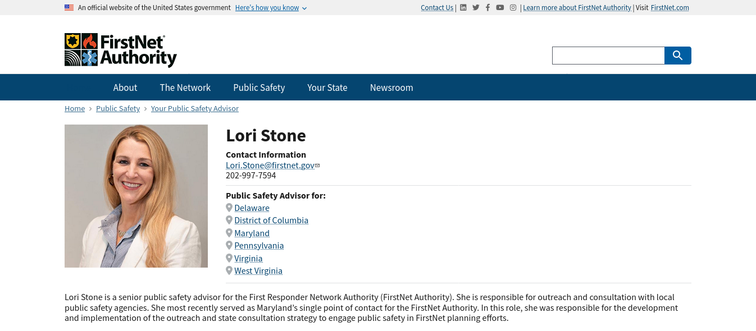Click the phone number 202-997-7594
The height and width of the screenshot is (331, 756).
click(251, 175)
